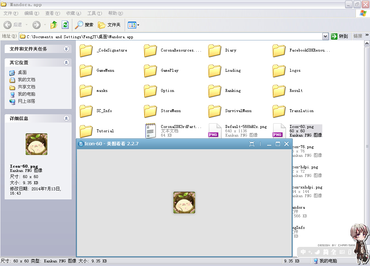Select the SurvivalMenu folder
This screenshot has height=266, width=370.
[x=230, y=111]
